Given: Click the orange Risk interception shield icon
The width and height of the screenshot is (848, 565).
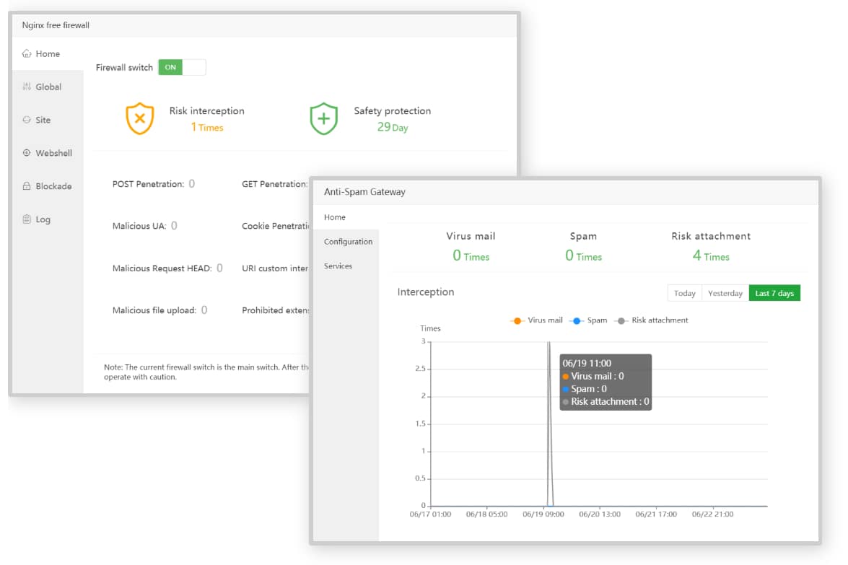Looking at the screenshot, I should pyautogui.click(x=140, y=118).
